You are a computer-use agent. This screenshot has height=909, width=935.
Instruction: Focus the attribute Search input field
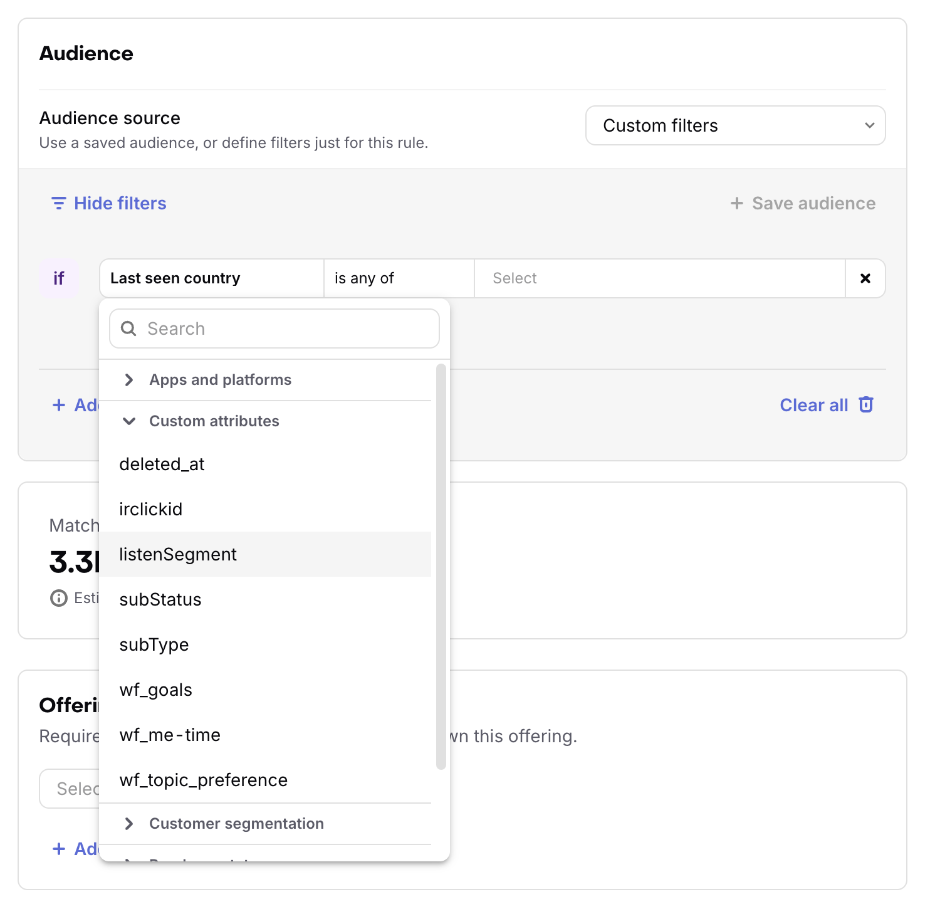pos(274,328)
